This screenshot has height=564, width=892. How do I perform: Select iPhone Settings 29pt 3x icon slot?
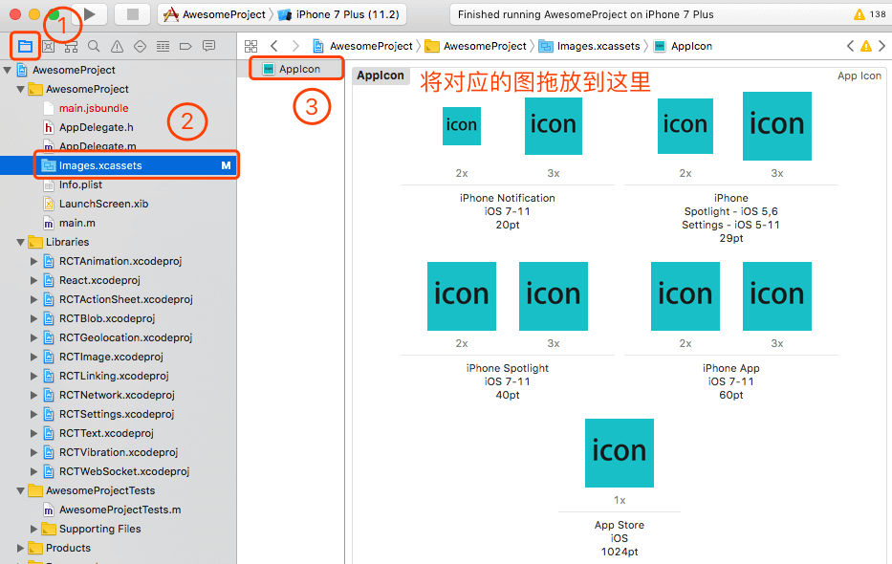(x=776, y=125)
